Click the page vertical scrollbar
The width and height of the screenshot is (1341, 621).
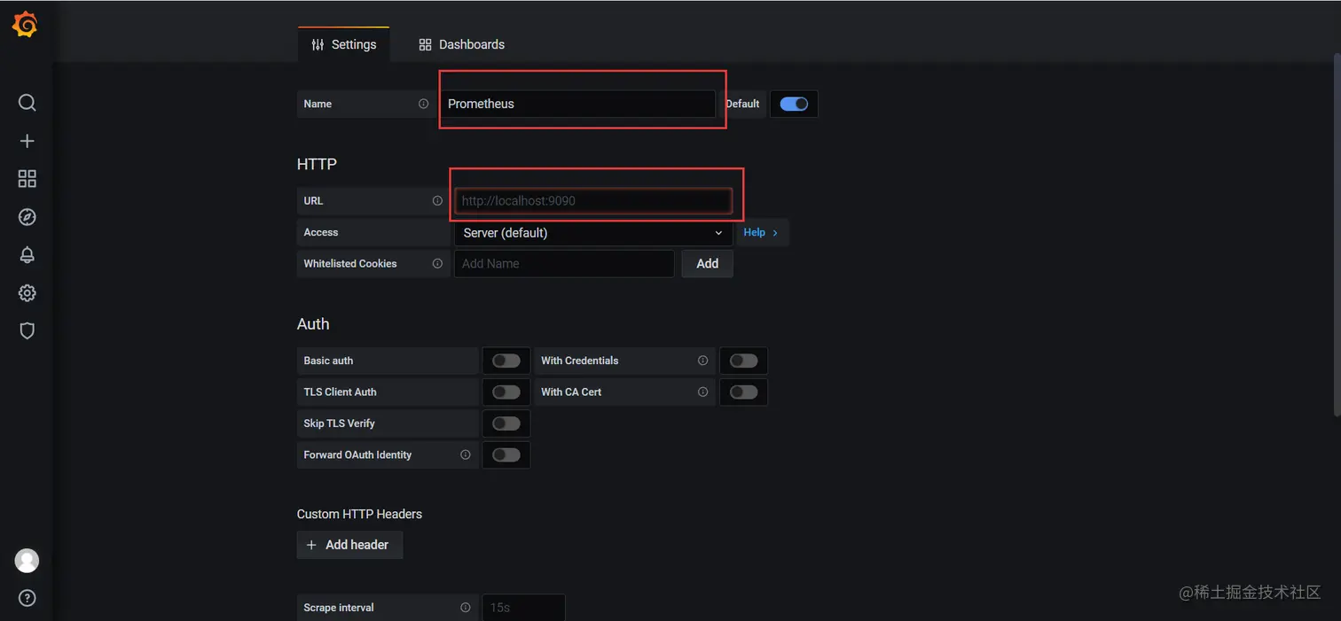coord(1337,235)
